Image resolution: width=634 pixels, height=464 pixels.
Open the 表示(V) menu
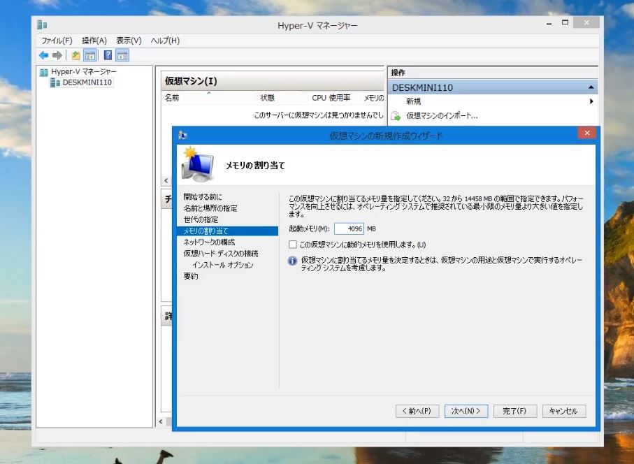(129, 41)
